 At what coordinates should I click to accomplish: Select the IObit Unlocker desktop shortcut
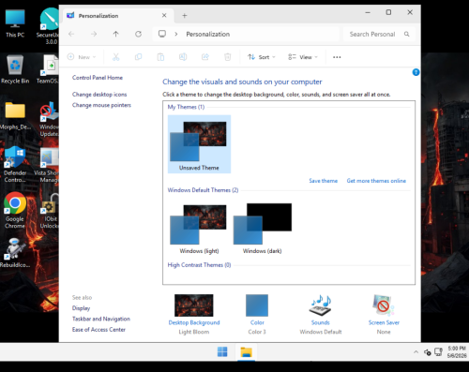pos(50,210)
